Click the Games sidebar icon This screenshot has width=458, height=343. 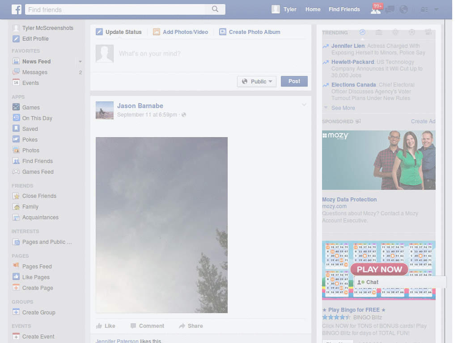[16, 107]
